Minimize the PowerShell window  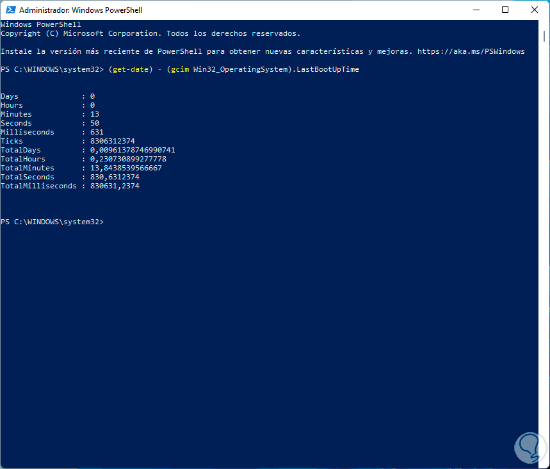click(476, 10)
